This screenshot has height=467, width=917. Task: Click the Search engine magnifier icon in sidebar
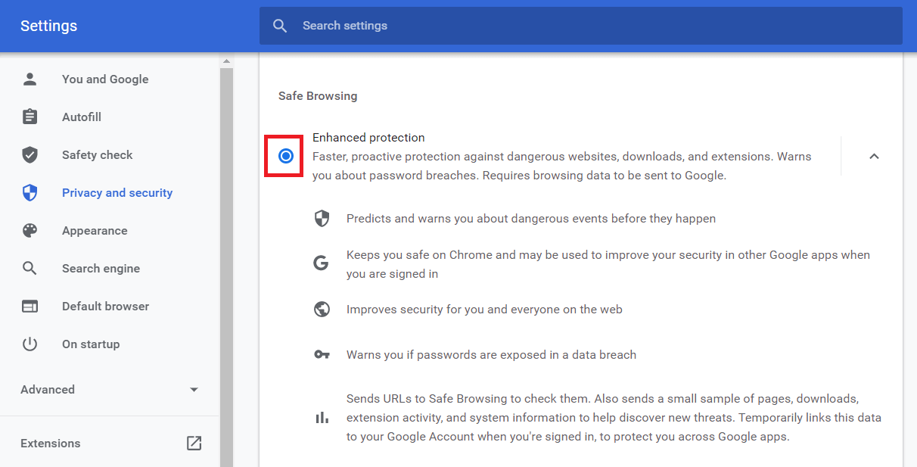click(x=30, y=269)
